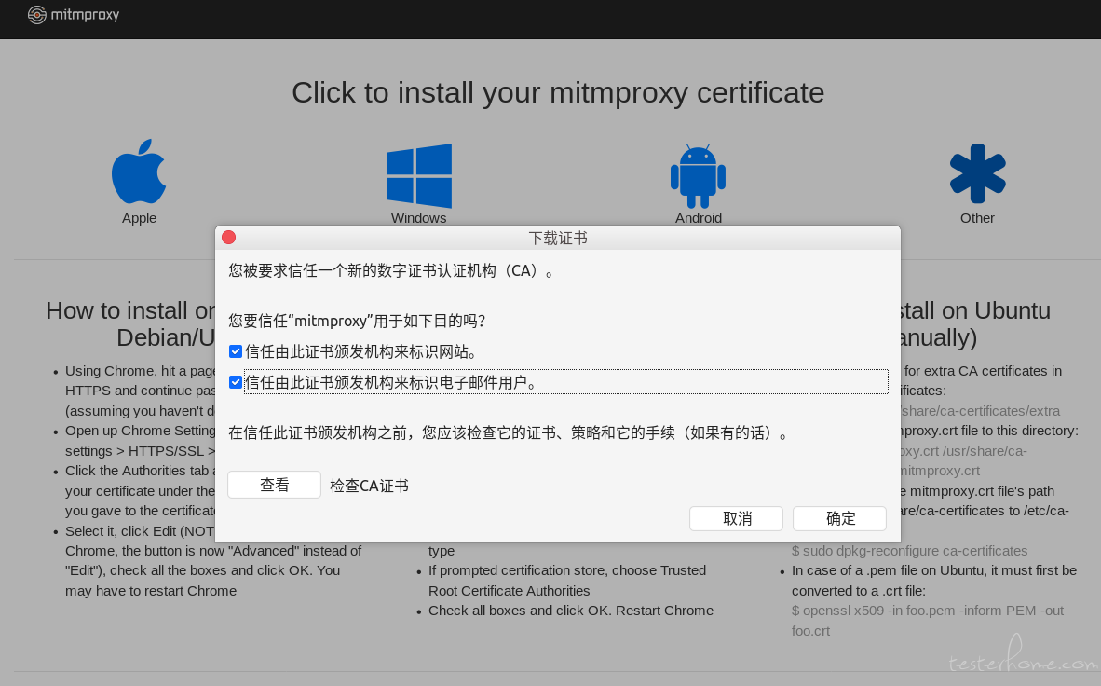Image resolution: width=1101 pixels, height=686 pixels.
Task: Click the Windows label link
Action: (x=418, y=218)
